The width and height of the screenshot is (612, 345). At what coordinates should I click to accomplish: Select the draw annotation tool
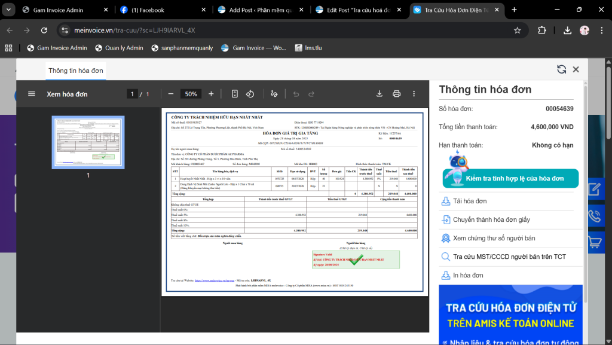click(274, 94)
